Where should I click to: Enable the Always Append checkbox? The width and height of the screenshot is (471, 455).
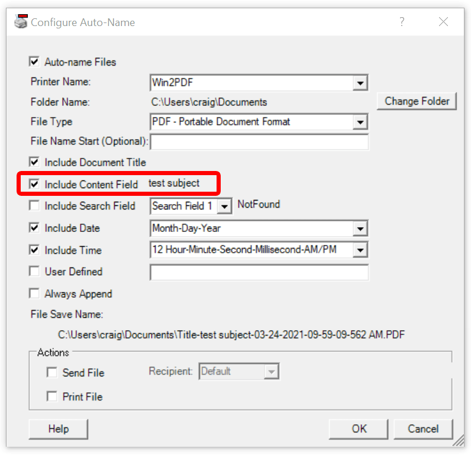[34, 293]
